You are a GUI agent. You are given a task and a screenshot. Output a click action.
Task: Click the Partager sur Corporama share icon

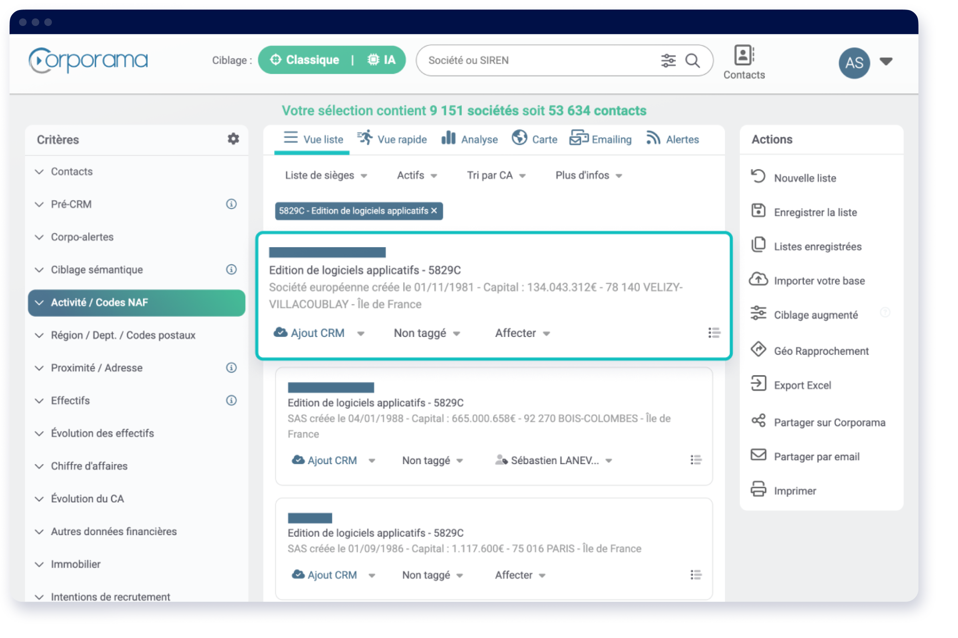(x=758, y=421)
